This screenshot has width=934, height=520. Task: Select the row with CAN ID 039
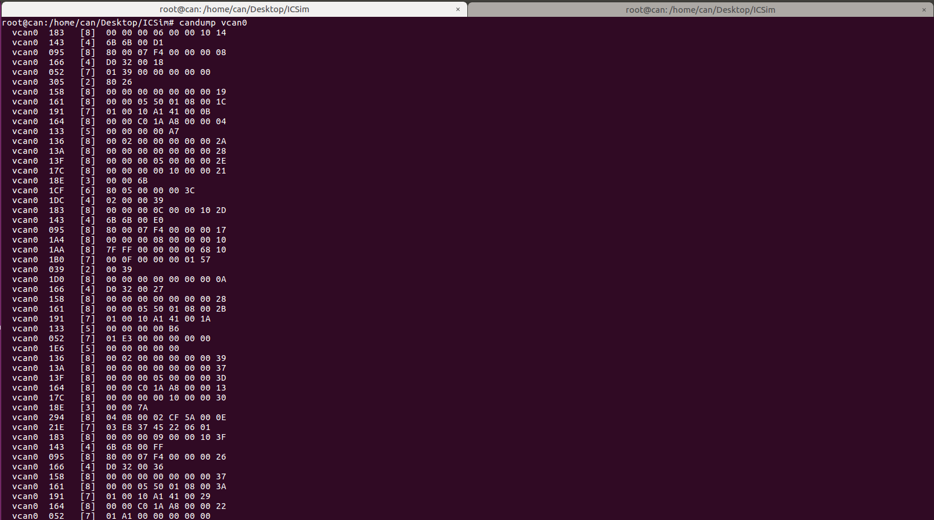tap(72, 269)
